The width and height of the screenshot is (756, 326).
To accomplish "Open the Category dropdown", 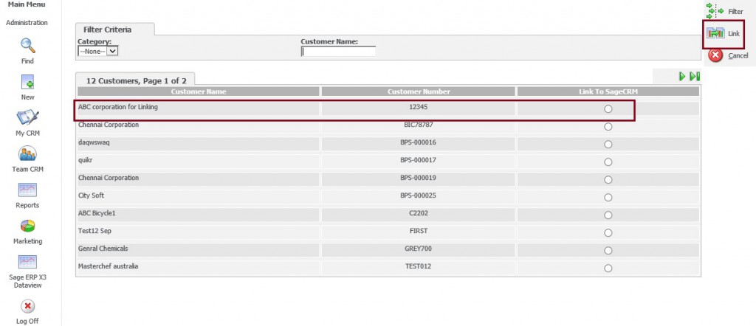I will pyautogui.click(x=98, y=51).
